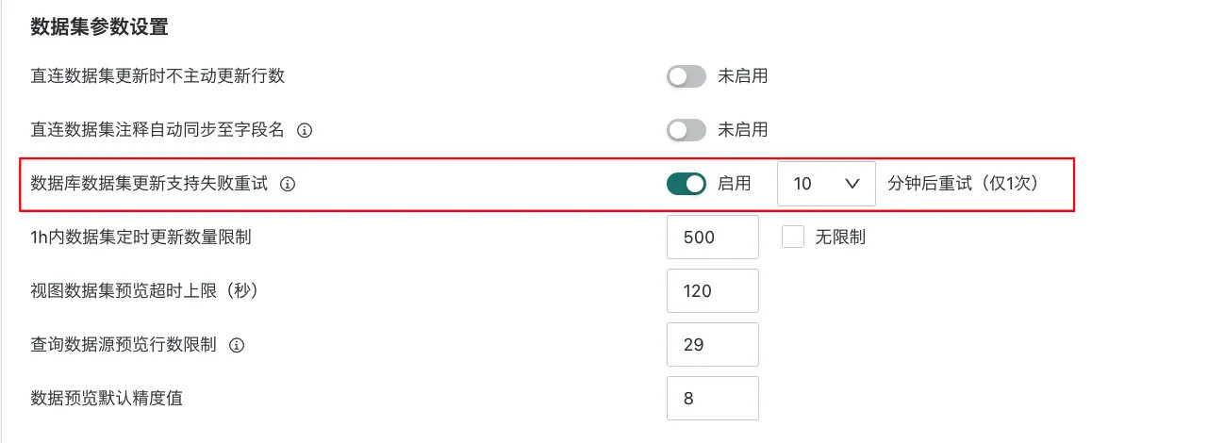The width and height of the screenshot is (1224, 443).
Task: Click the 数据集参数设置 section heading
Action: [x=99, y=27]
